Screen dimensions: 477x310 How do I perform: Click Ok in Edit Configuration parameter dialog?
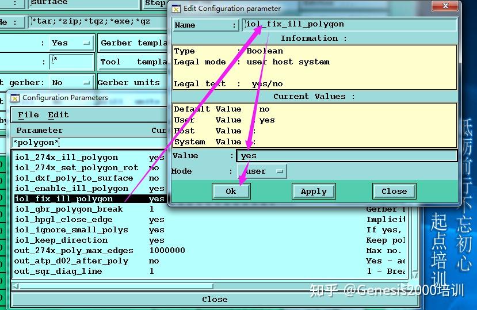[231, 192]
